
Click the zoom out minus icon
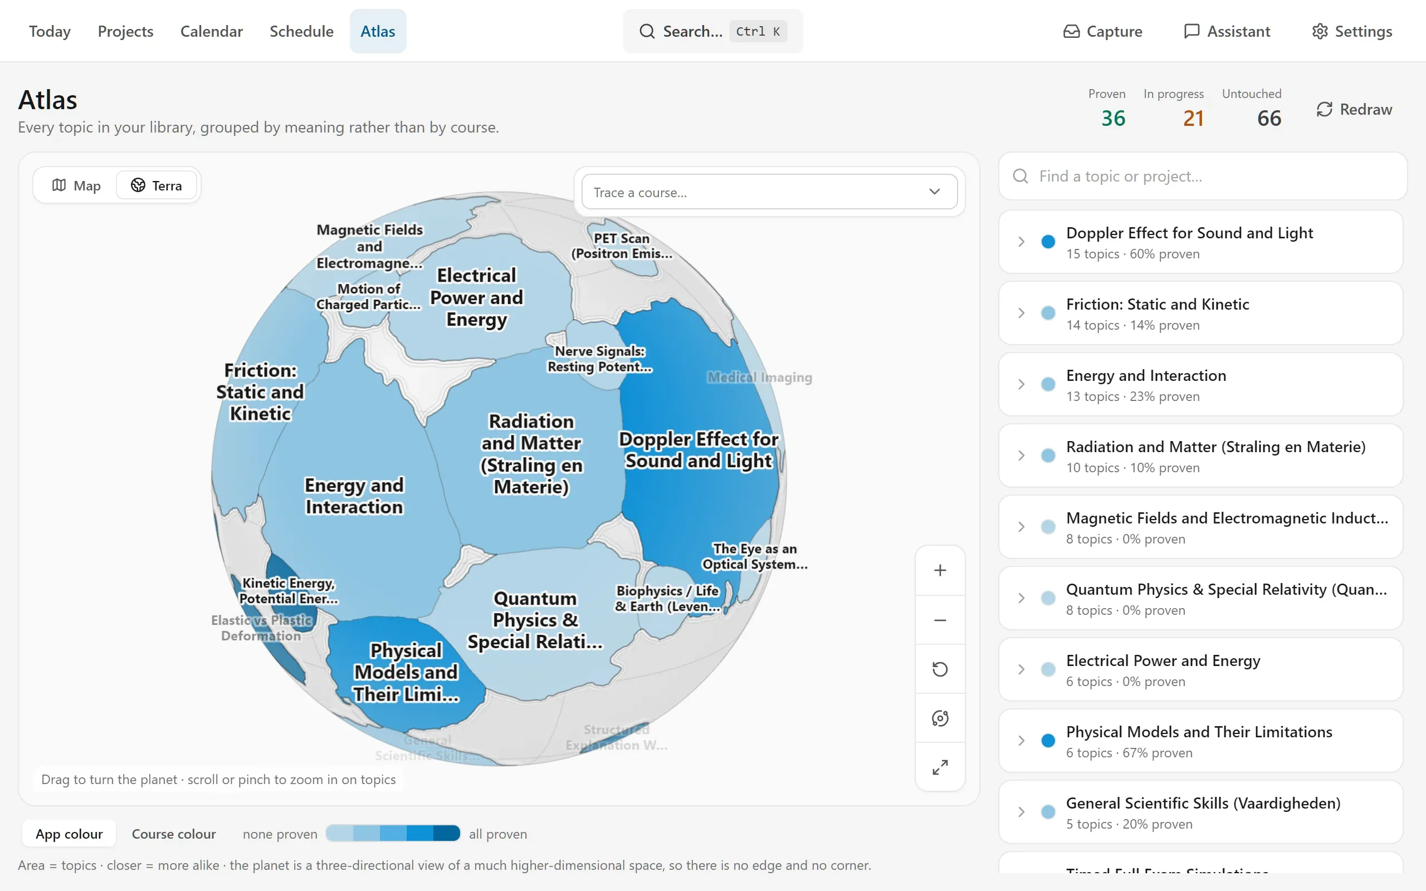point(940,620)
